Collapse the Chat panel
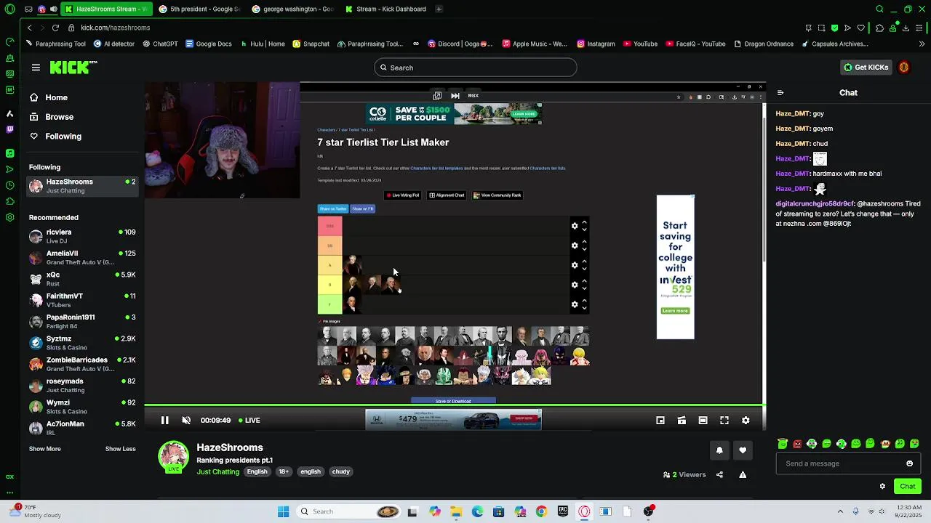The image size is (931, 523). tap(780, 92)
